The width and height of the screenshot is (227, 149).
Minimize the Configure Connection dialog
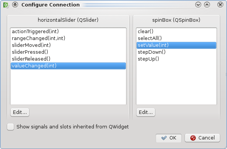click(198, 5)
